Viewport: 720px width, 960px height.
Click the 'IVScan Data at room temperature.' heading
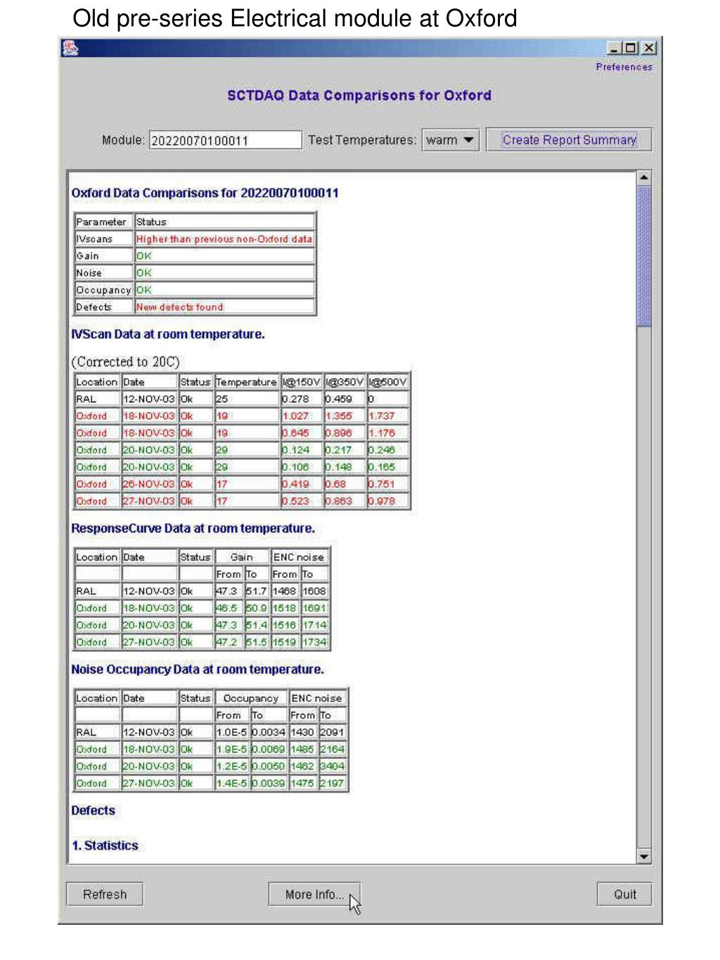(168, 335)
